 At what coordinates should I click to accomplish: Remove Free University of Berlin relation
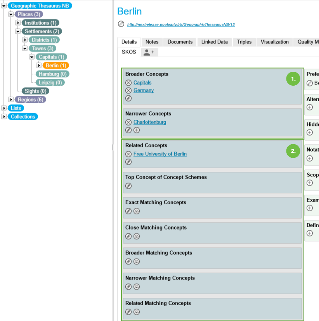(x=128, y=154)
